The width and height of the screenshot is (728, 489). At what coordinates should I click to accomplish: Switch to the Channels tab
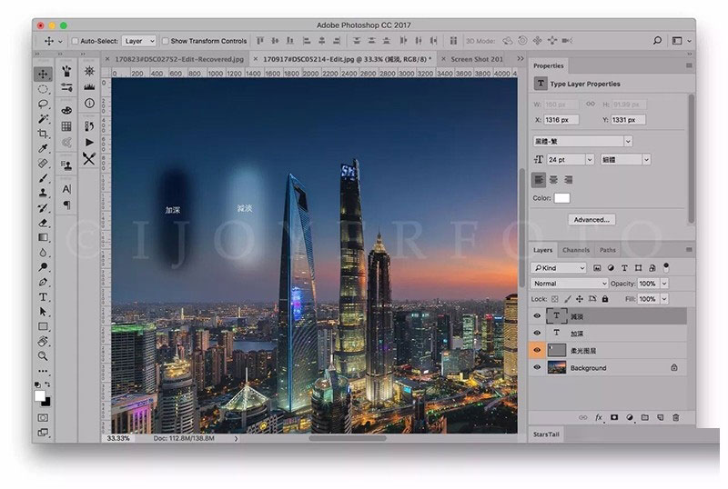[575, 250]
